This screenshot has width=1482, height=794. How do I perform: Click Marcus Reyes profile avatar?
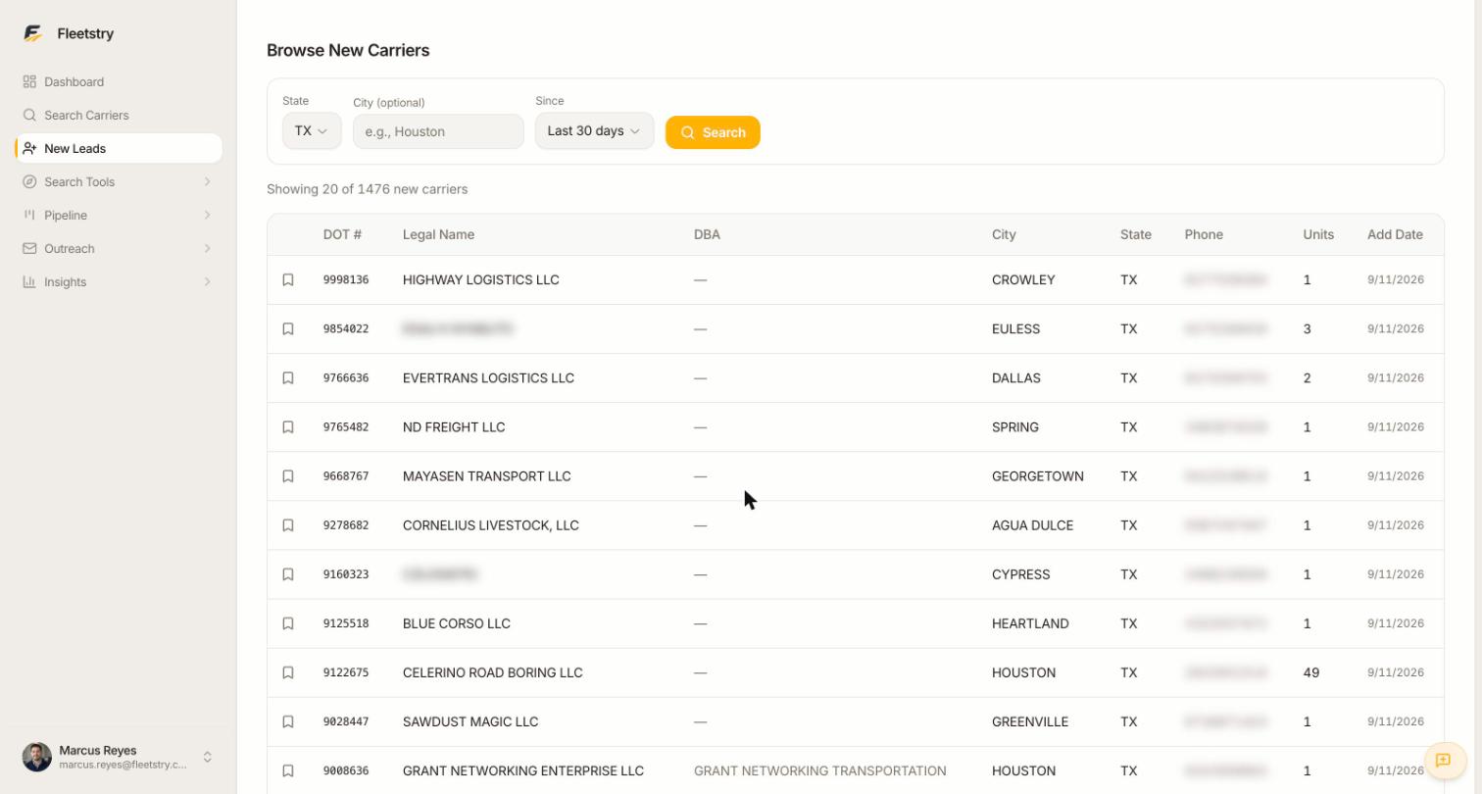point(37,757)
